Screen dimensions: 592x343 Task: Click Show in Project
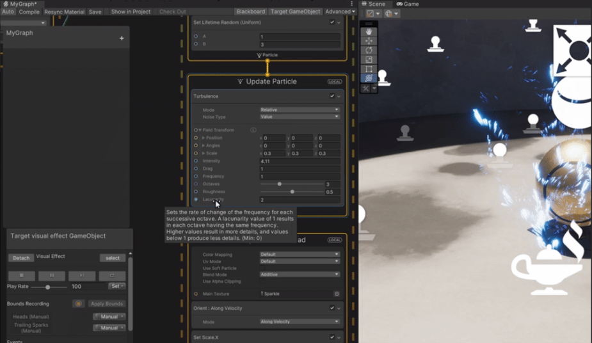(x=131, y=12)
